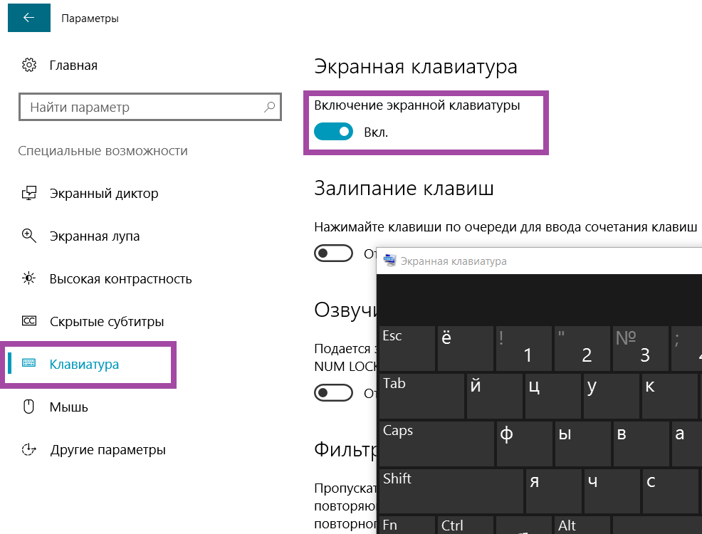Tap the Shift key on-screen
702x534 pixels.
point(451,491)
